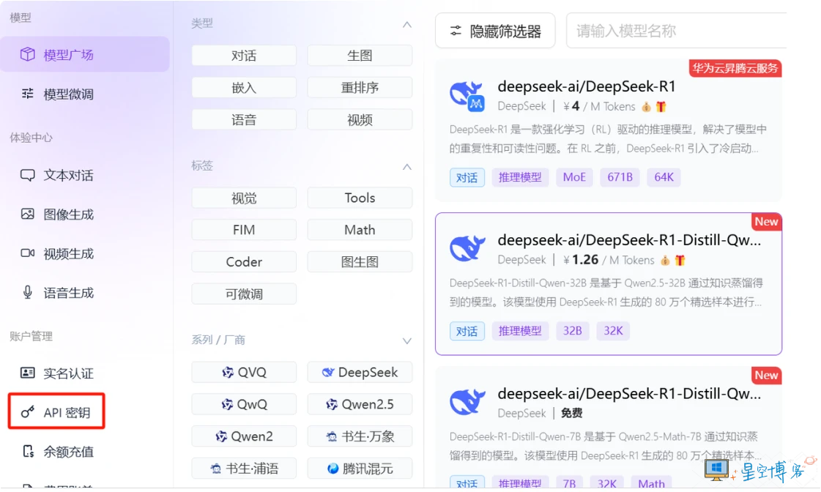This screenshot has height=492, width=821.
Task: Toggle the 语音 type filter
Action: tap(244, 120)
